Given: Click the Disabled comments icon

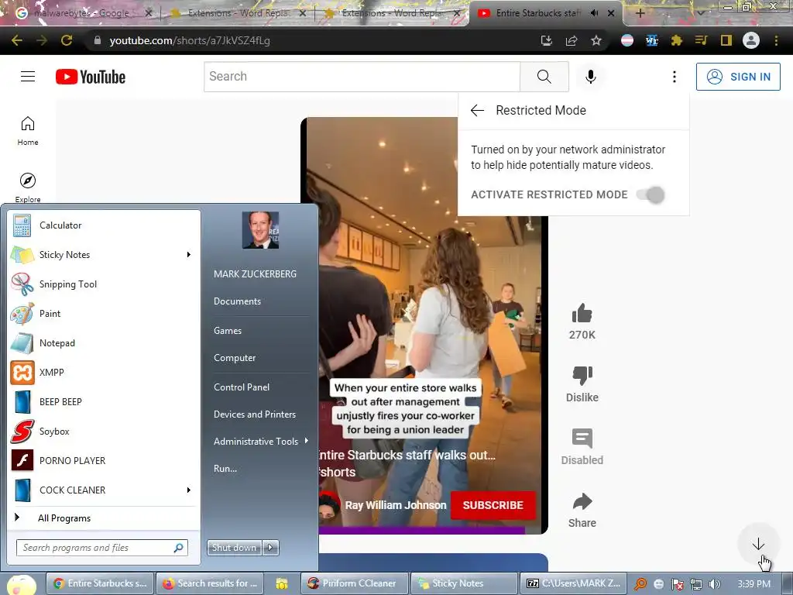Looking at the screenshot, I should (582, 439).
